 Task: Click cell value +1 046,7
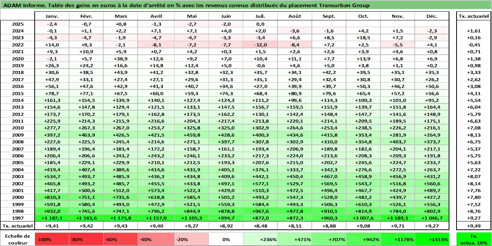tap(432, 218)
